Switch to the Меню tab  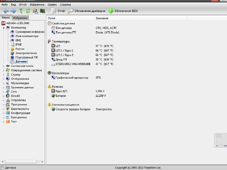click(6, 17)
